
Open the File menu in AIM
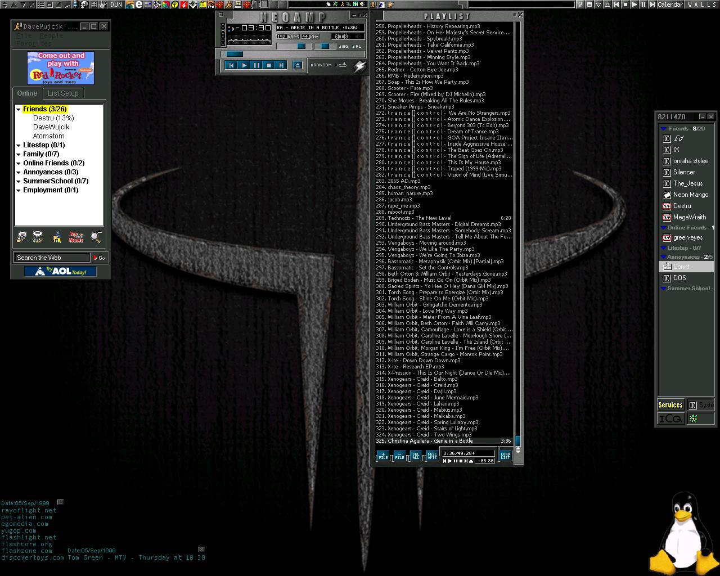[x=24, y=36]
